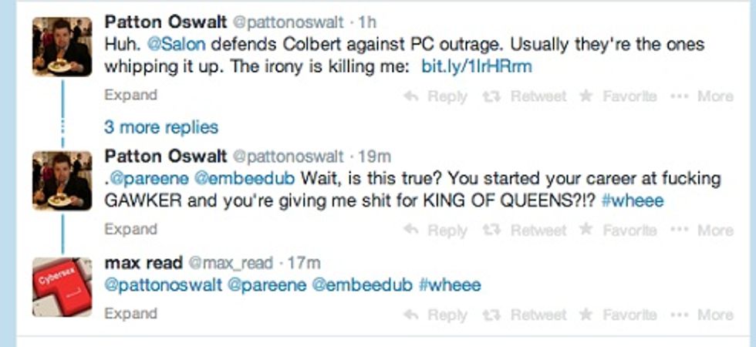Open max read's Cybersex key avatar

62,287
